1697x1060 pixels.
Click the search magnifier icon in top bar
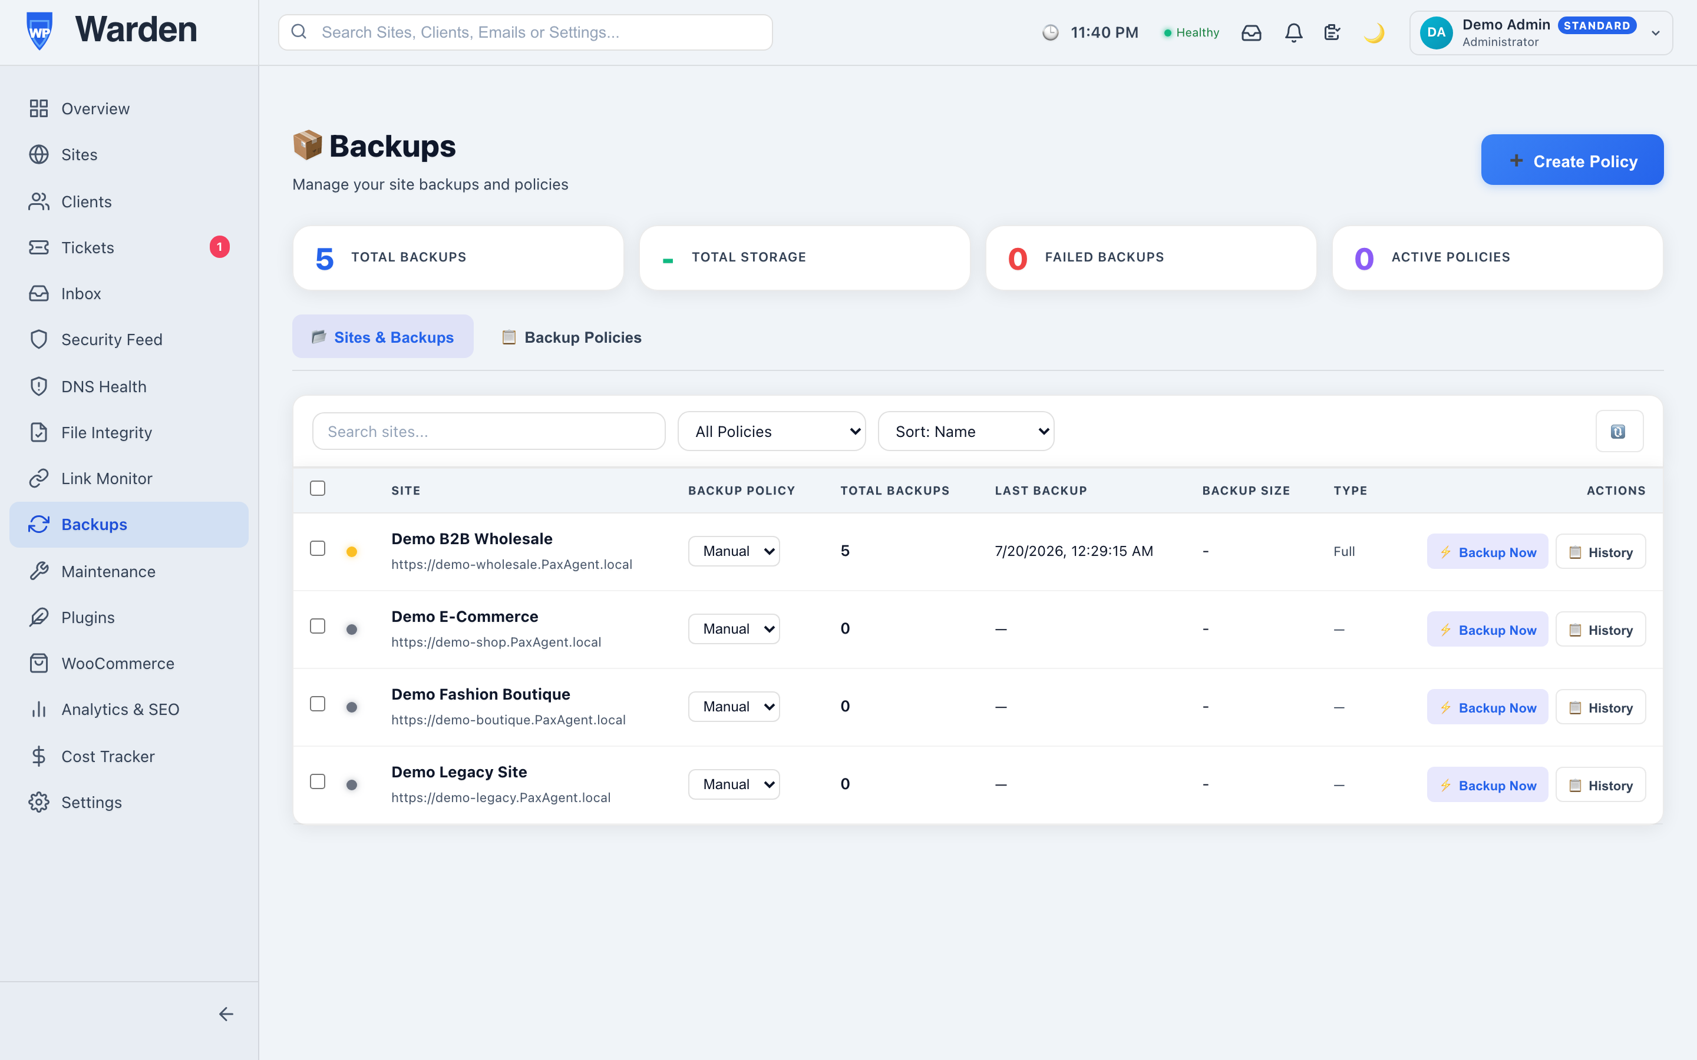299,32
